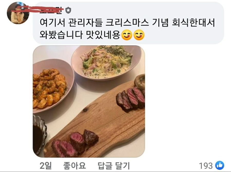Open the 193 reactions count
The image size is (231, 172).
point(206,166)
